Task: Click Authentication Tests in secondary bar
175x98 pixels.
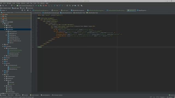Action: [92, 13]
